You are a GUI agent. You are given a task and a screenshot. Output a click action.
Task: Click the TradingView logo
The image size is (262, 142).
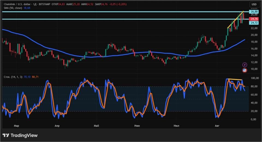20,135
